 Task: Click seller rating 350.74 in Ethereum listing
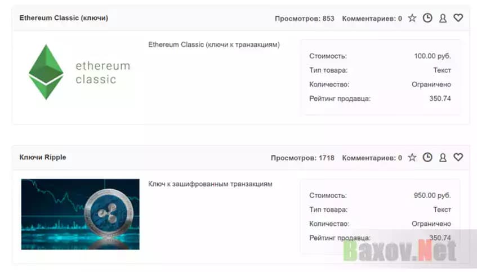tap(440, 99)
